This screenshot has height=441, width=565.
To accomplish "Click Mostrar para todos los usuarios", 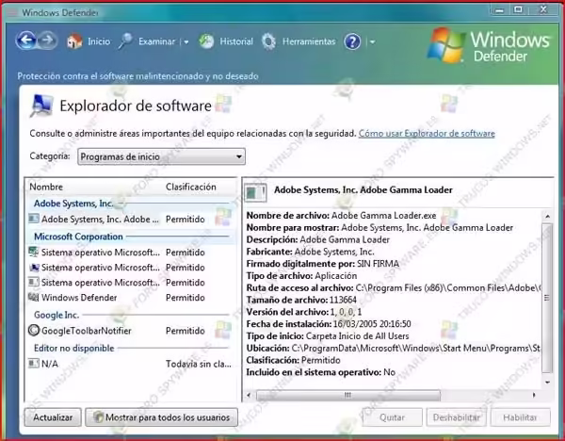I will coord(161,417).
